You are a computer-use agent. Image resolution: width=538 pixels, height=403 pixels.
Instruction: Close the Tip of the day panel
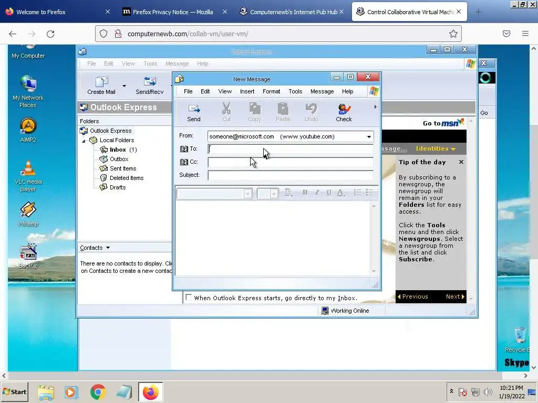click(461, 162)
